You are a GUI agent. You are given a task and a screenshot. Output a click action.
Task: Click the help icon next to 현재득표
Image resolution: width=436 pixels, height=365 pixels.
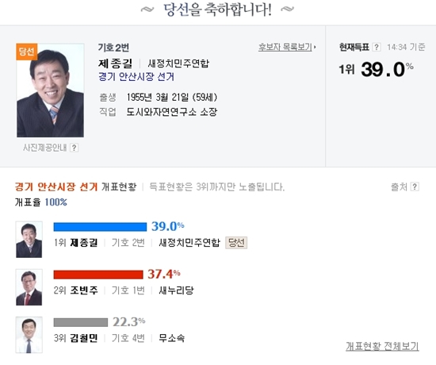point(376,47)
